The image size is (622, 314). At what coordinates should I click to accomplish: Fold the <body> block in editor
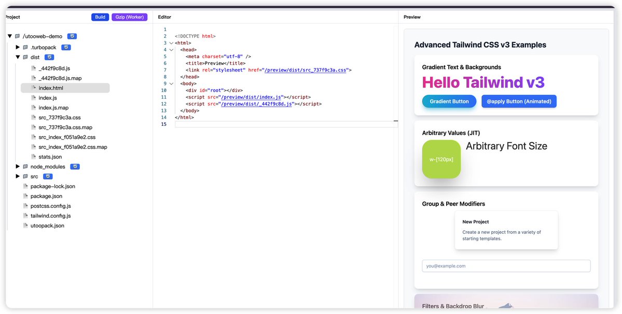(x=171, y=84)
